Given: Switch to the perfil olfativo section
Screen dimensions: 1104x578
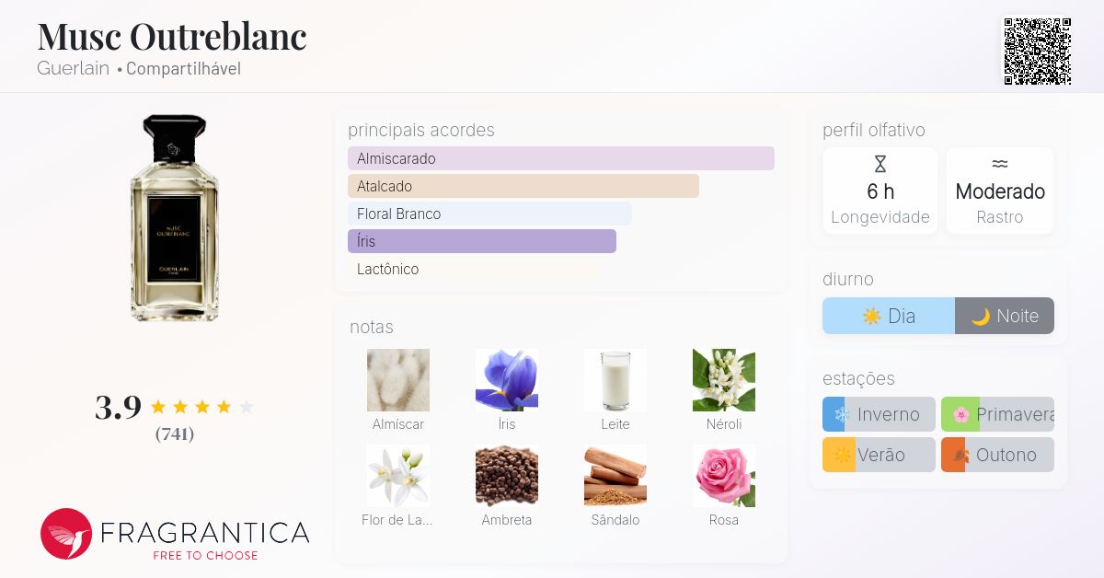Looking at the screenshot, I should (872, 130).
